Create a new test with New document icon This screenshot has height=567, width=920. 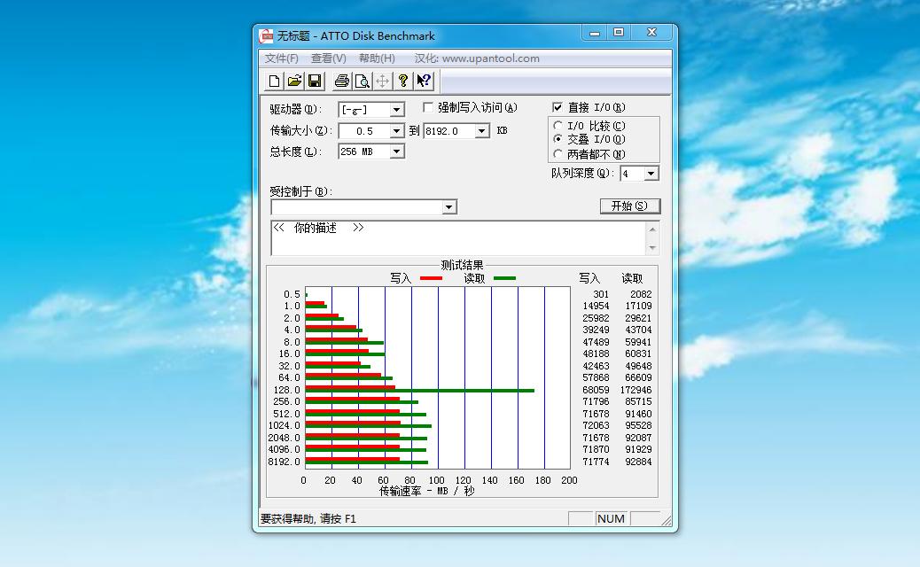click(x=275, y=81)
